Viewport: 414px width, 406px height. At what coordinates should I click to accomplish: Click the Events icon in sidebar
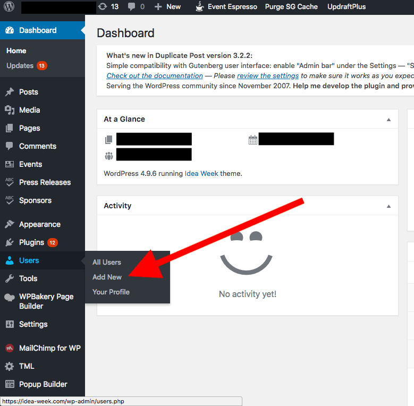click(10, 164)
